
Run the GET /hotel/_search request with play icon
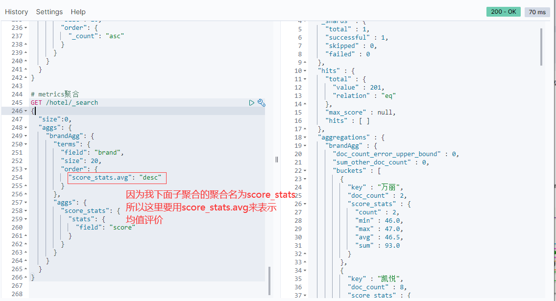pos(251,103)
